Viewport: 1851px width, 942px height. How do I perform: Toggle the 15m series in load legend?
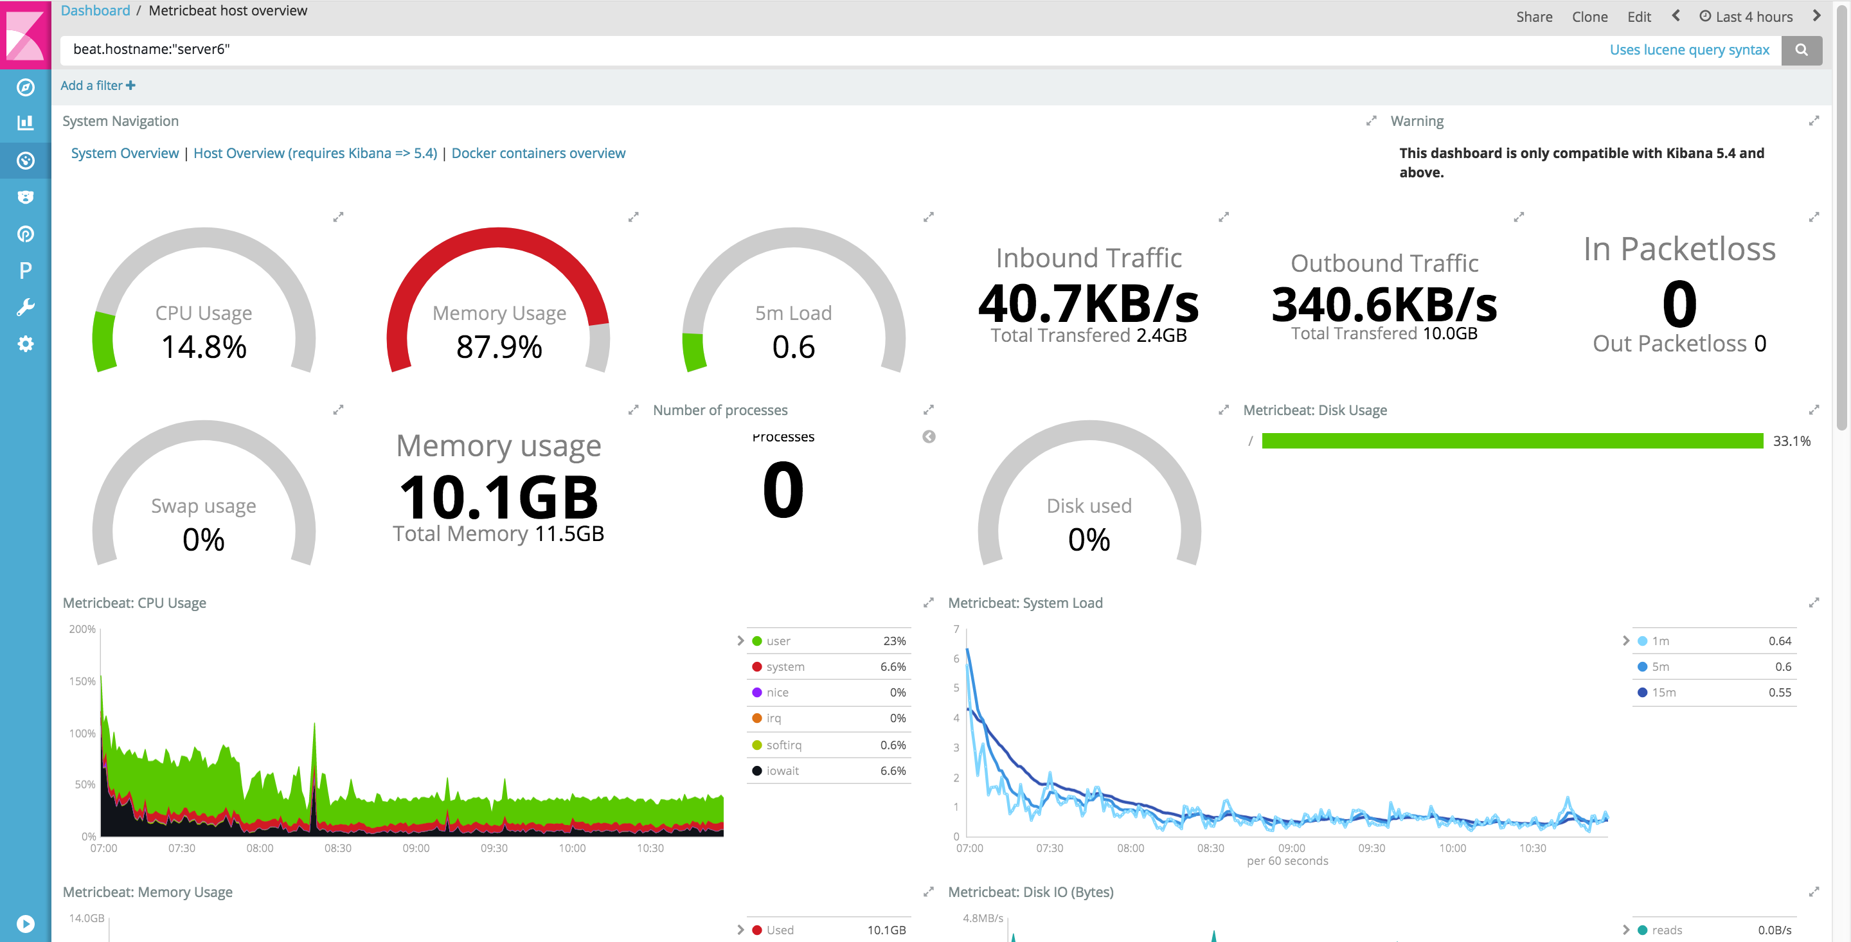point(1715,693)
